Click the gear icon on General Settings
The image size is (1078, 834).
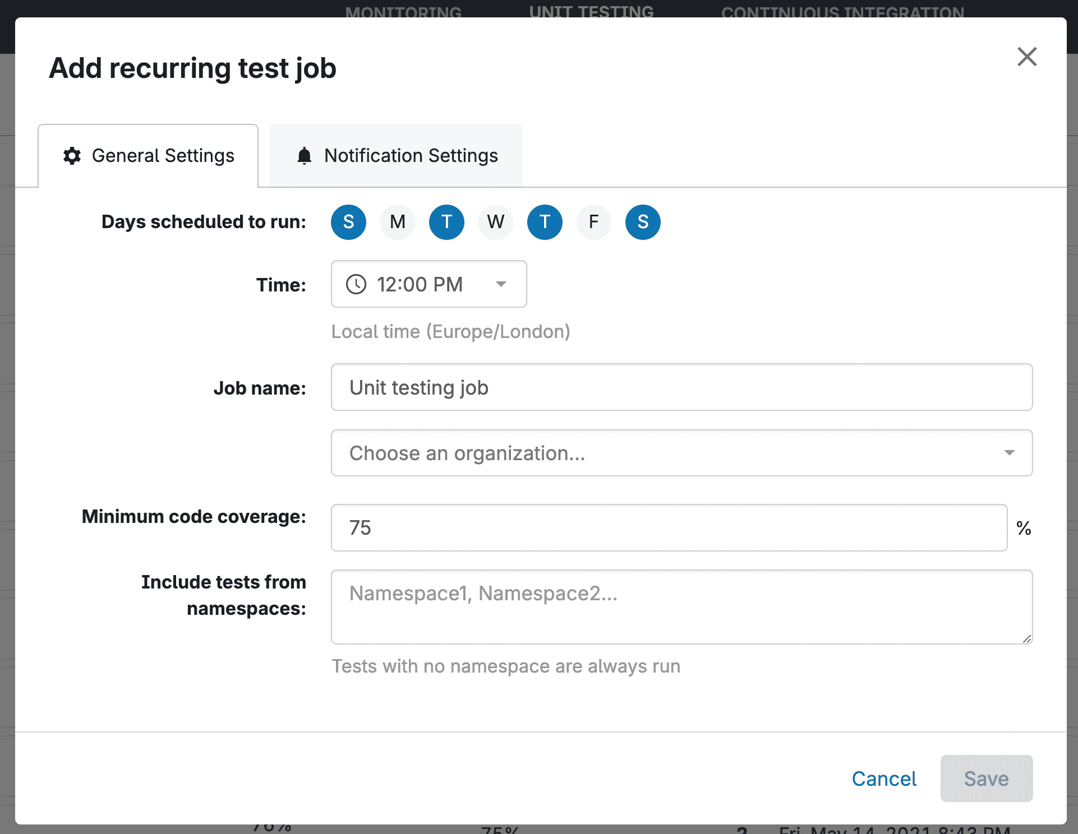(x=72, y=156)
